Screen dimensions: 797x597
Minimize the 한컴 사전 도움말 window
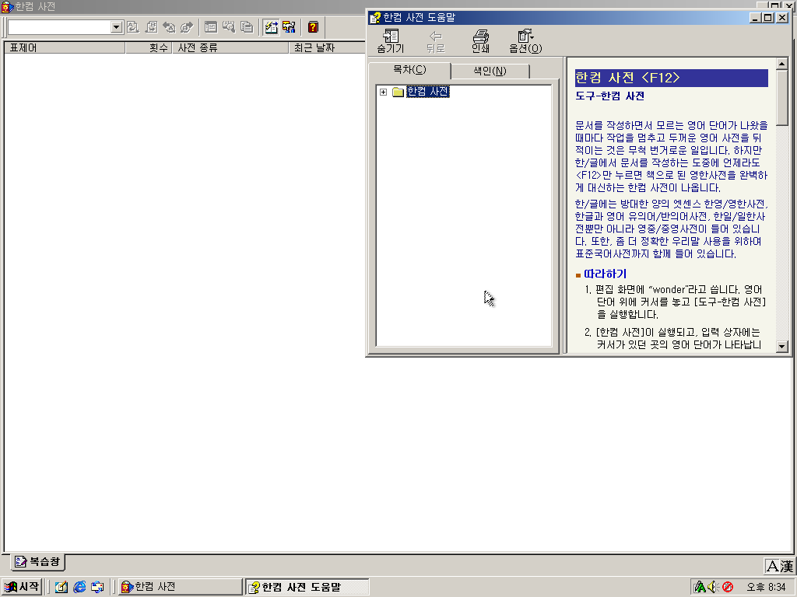point(756,18)
